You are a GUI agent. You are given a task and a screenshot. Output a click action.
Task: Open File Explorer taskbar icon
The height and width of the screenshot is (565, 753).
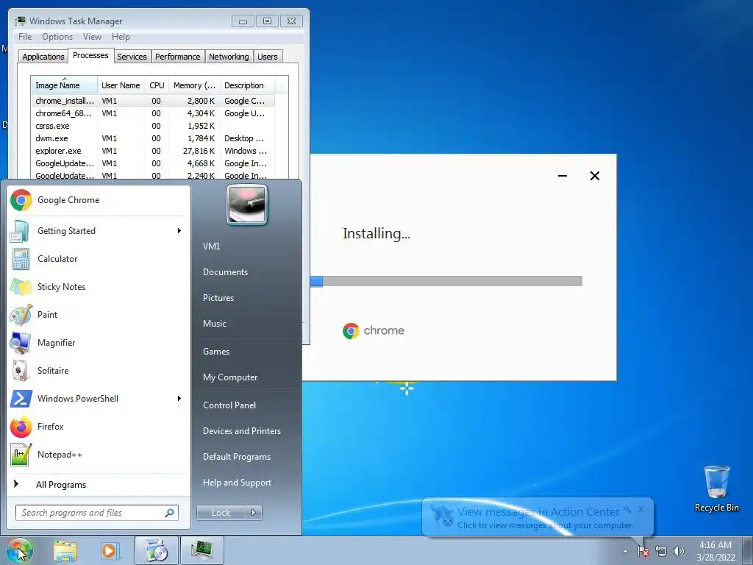[x=65, y=550]
